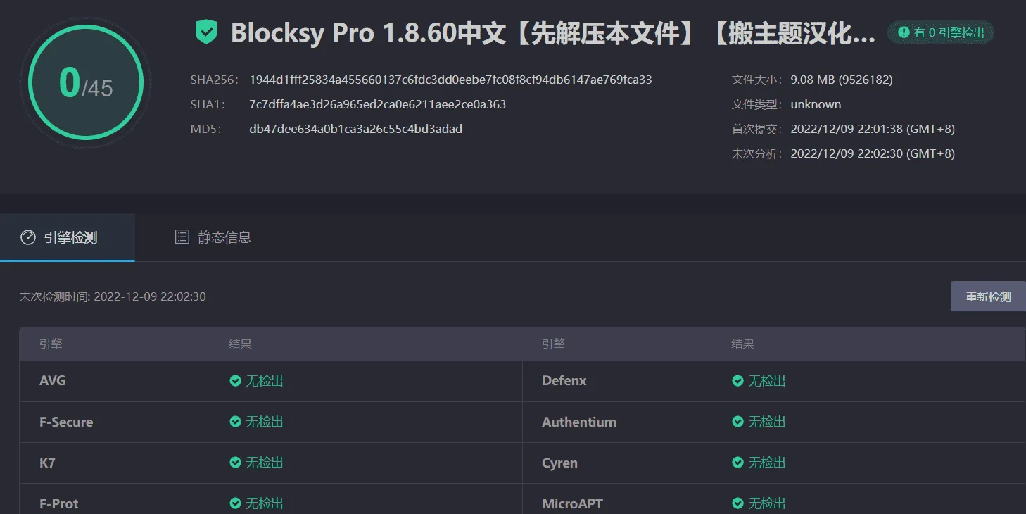This screenshot has width=1026, height=514.
Task: Click the Blocksy Pro 1.8.60中文 file title
Action: (553, 33)
